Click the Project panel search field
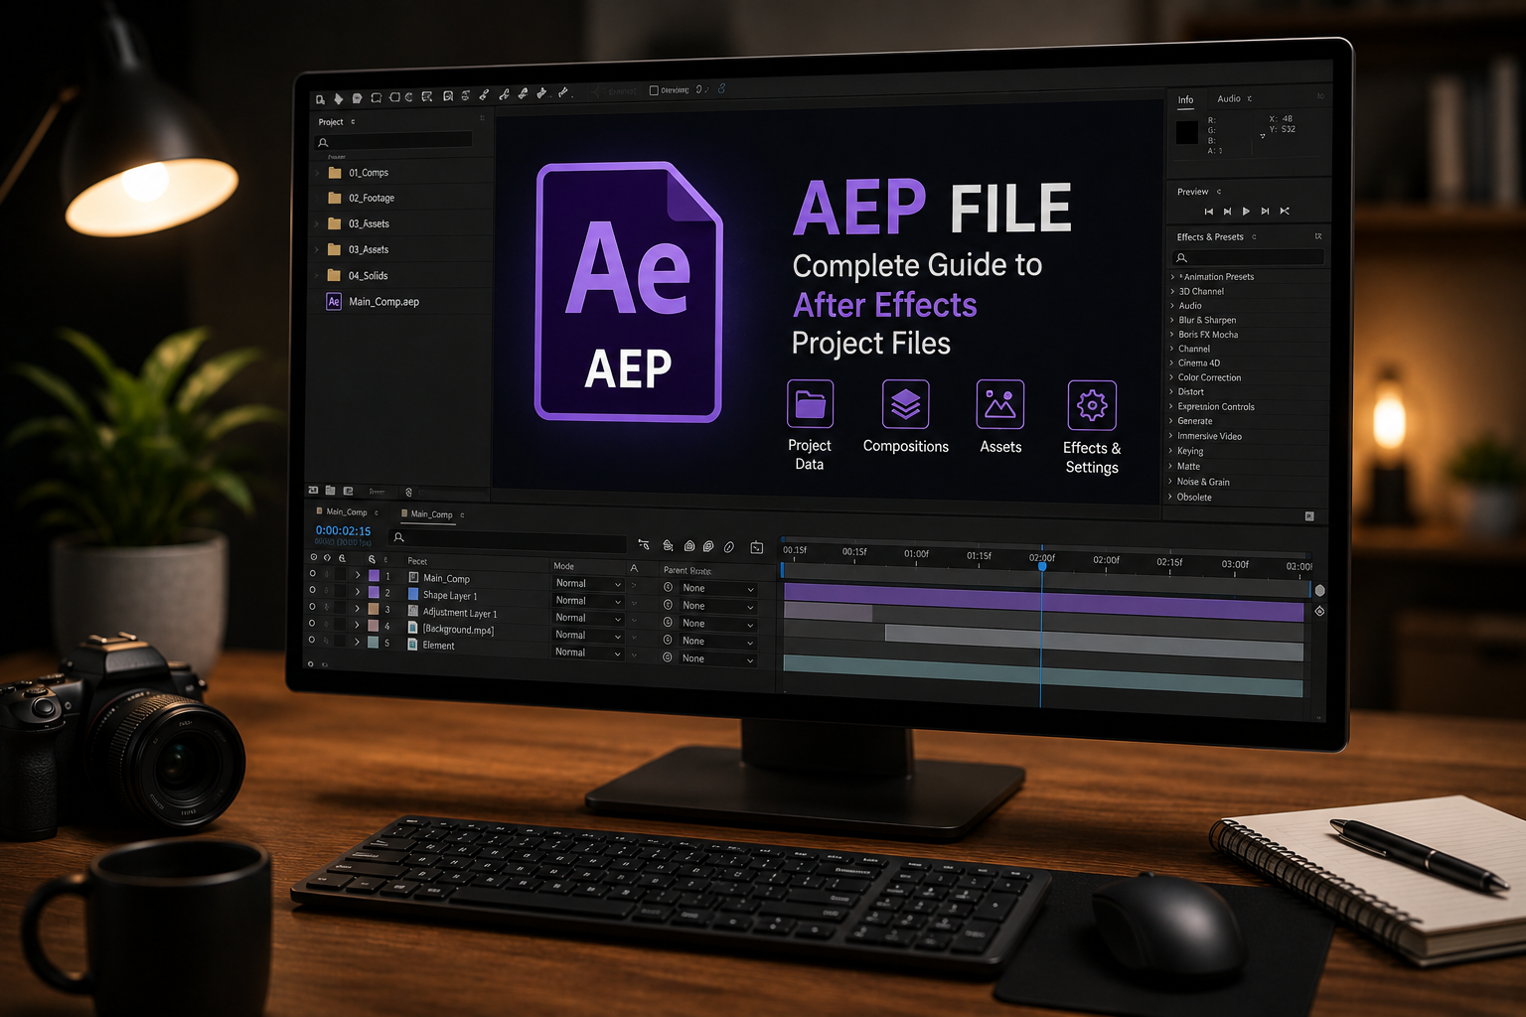The image size is (1526, 1017). [x=393, y=142]
